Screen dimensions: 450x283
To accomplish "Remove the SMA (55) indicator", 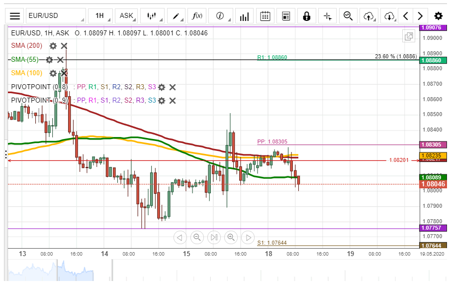I will pos(60,59).
